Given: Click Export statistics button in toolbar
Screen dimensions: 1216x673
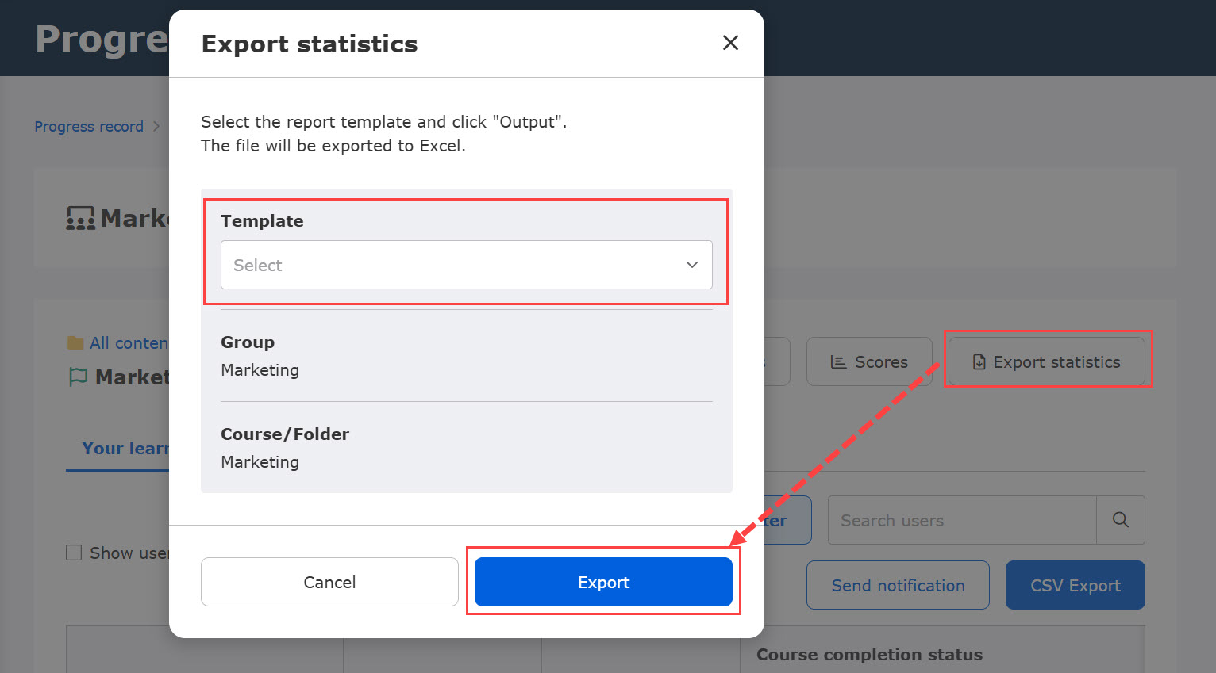Looking at the screenshot, I should point(1047,361).
